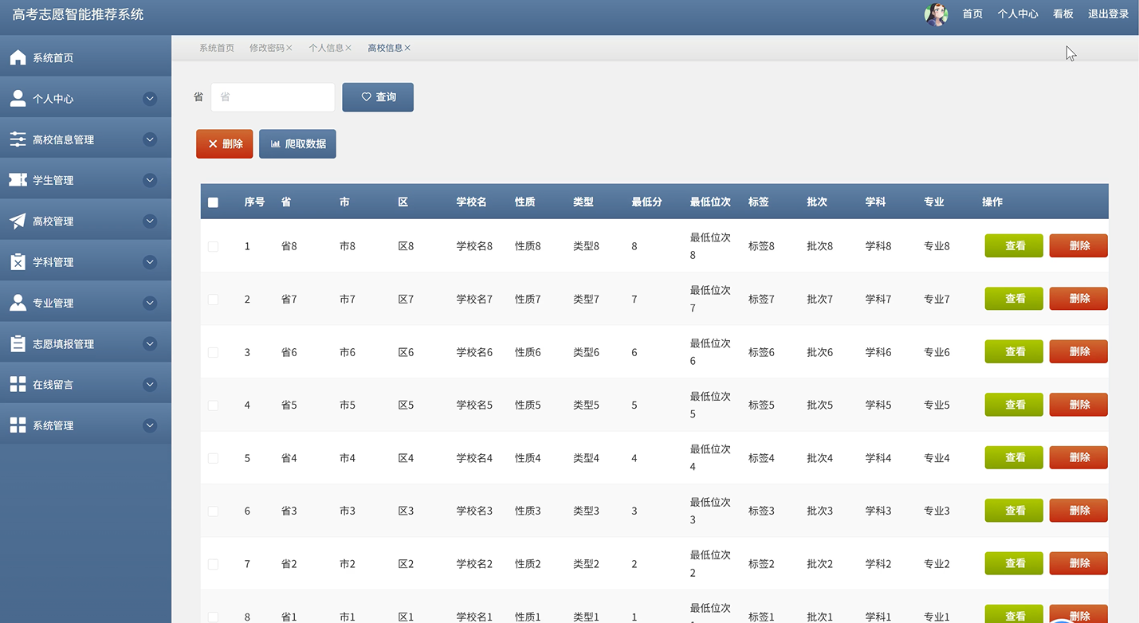
Task: Toggle the select-all checkbox in table header
Action: (x=213, y=202)
